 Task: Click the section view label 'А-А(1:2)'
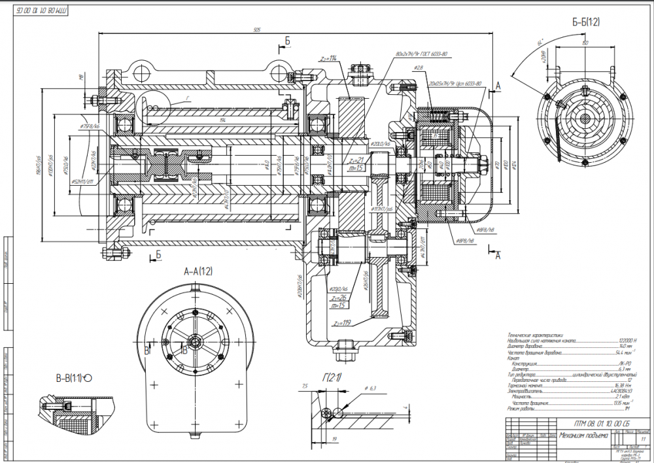[x=198, y=271]
